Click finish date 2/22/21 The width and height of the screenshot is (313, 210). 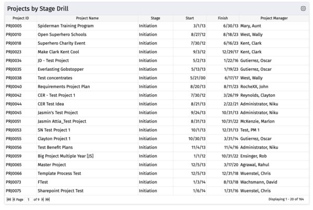231,104
